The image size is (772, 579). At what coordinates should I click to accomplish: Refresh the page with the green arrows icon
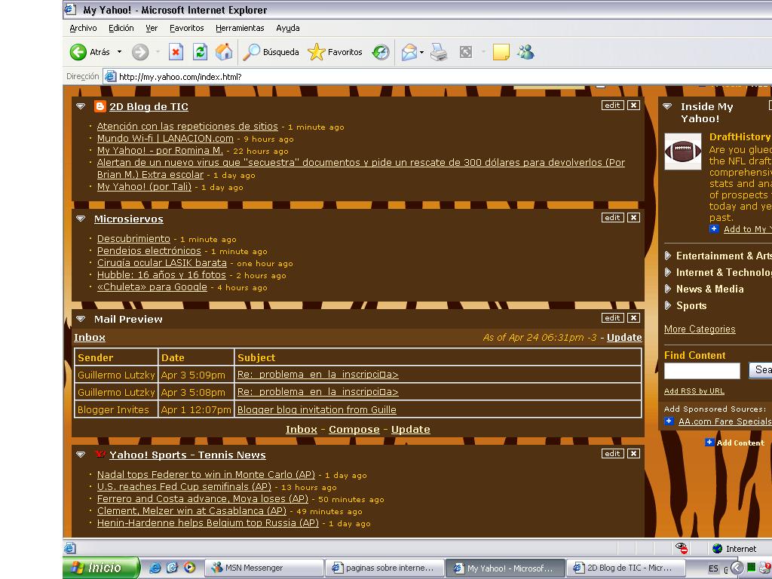pyautogui.click(x=200, y=52)
